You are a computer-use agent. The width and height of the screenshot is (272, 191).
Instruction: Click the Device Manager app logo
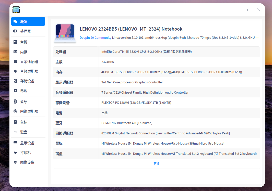[16, 10]
